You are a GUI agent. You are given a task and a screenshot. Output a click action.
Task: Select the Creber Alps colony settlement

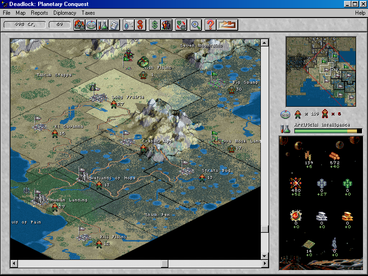[x=129, y=142]
